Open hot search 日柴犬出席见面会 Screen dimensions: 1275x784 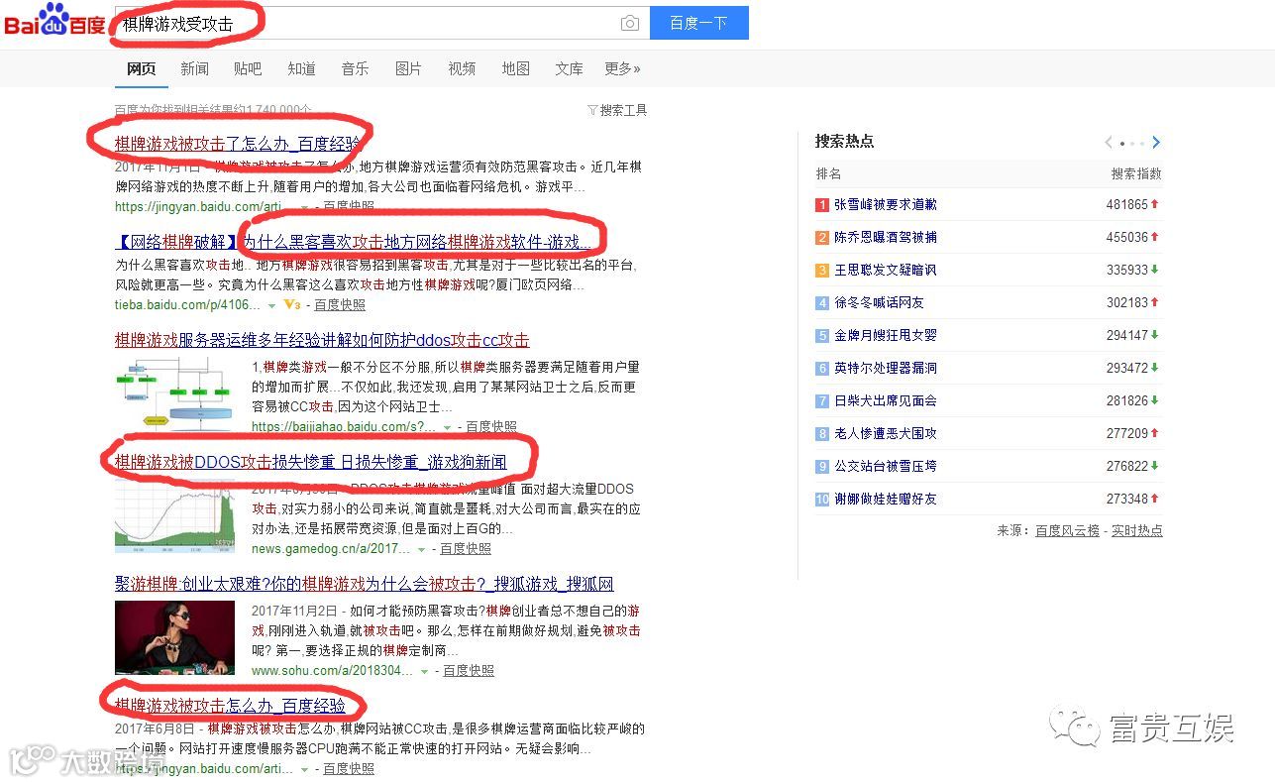tap(885, 400)
